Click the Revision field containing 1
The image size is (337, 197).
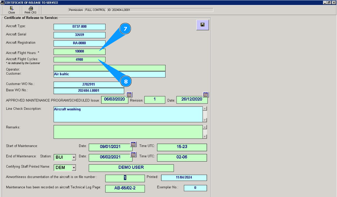tap(155, 99)
